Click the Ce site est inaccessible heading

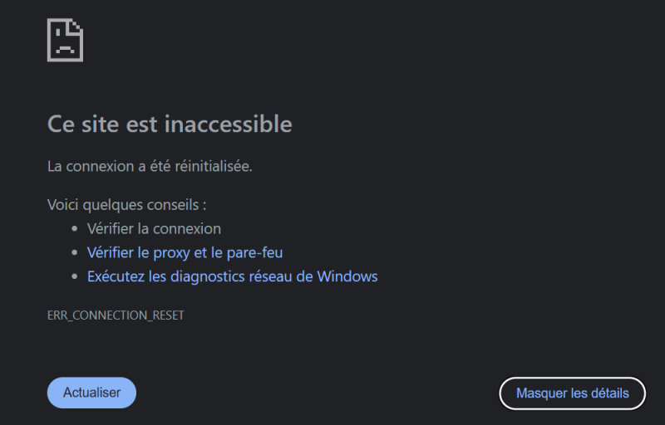click(x=170, y=124)
